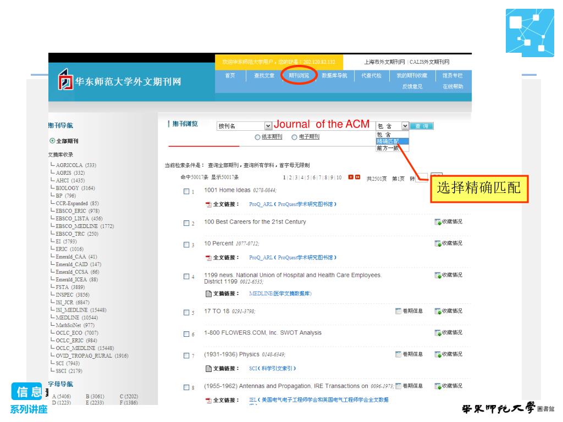Select the 纸本期刊 radio button
The image size is (563, 422).
[x=257, y=137]
